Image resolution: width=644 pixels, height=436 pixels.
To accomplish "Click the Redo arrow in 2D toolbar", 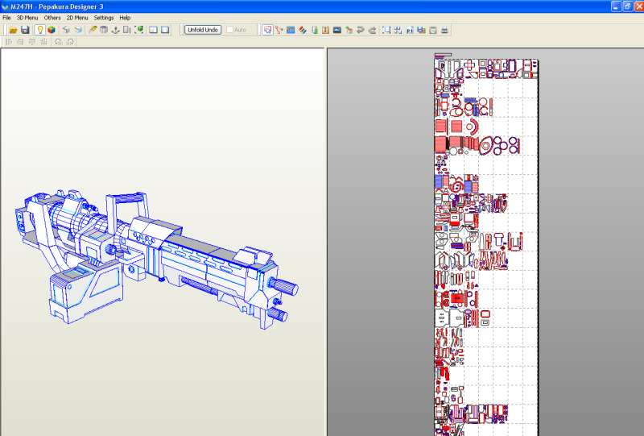I will [372, 30].
